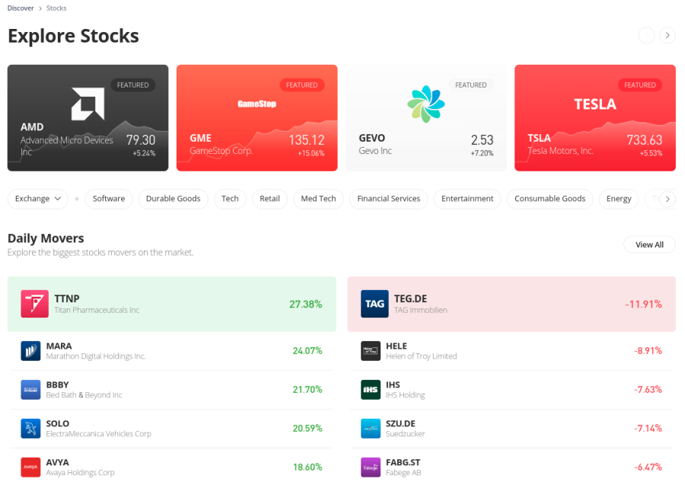Open the featured Tesla TSLA card
This screenshot has height=495, width=685.
[x=594, y=118]
